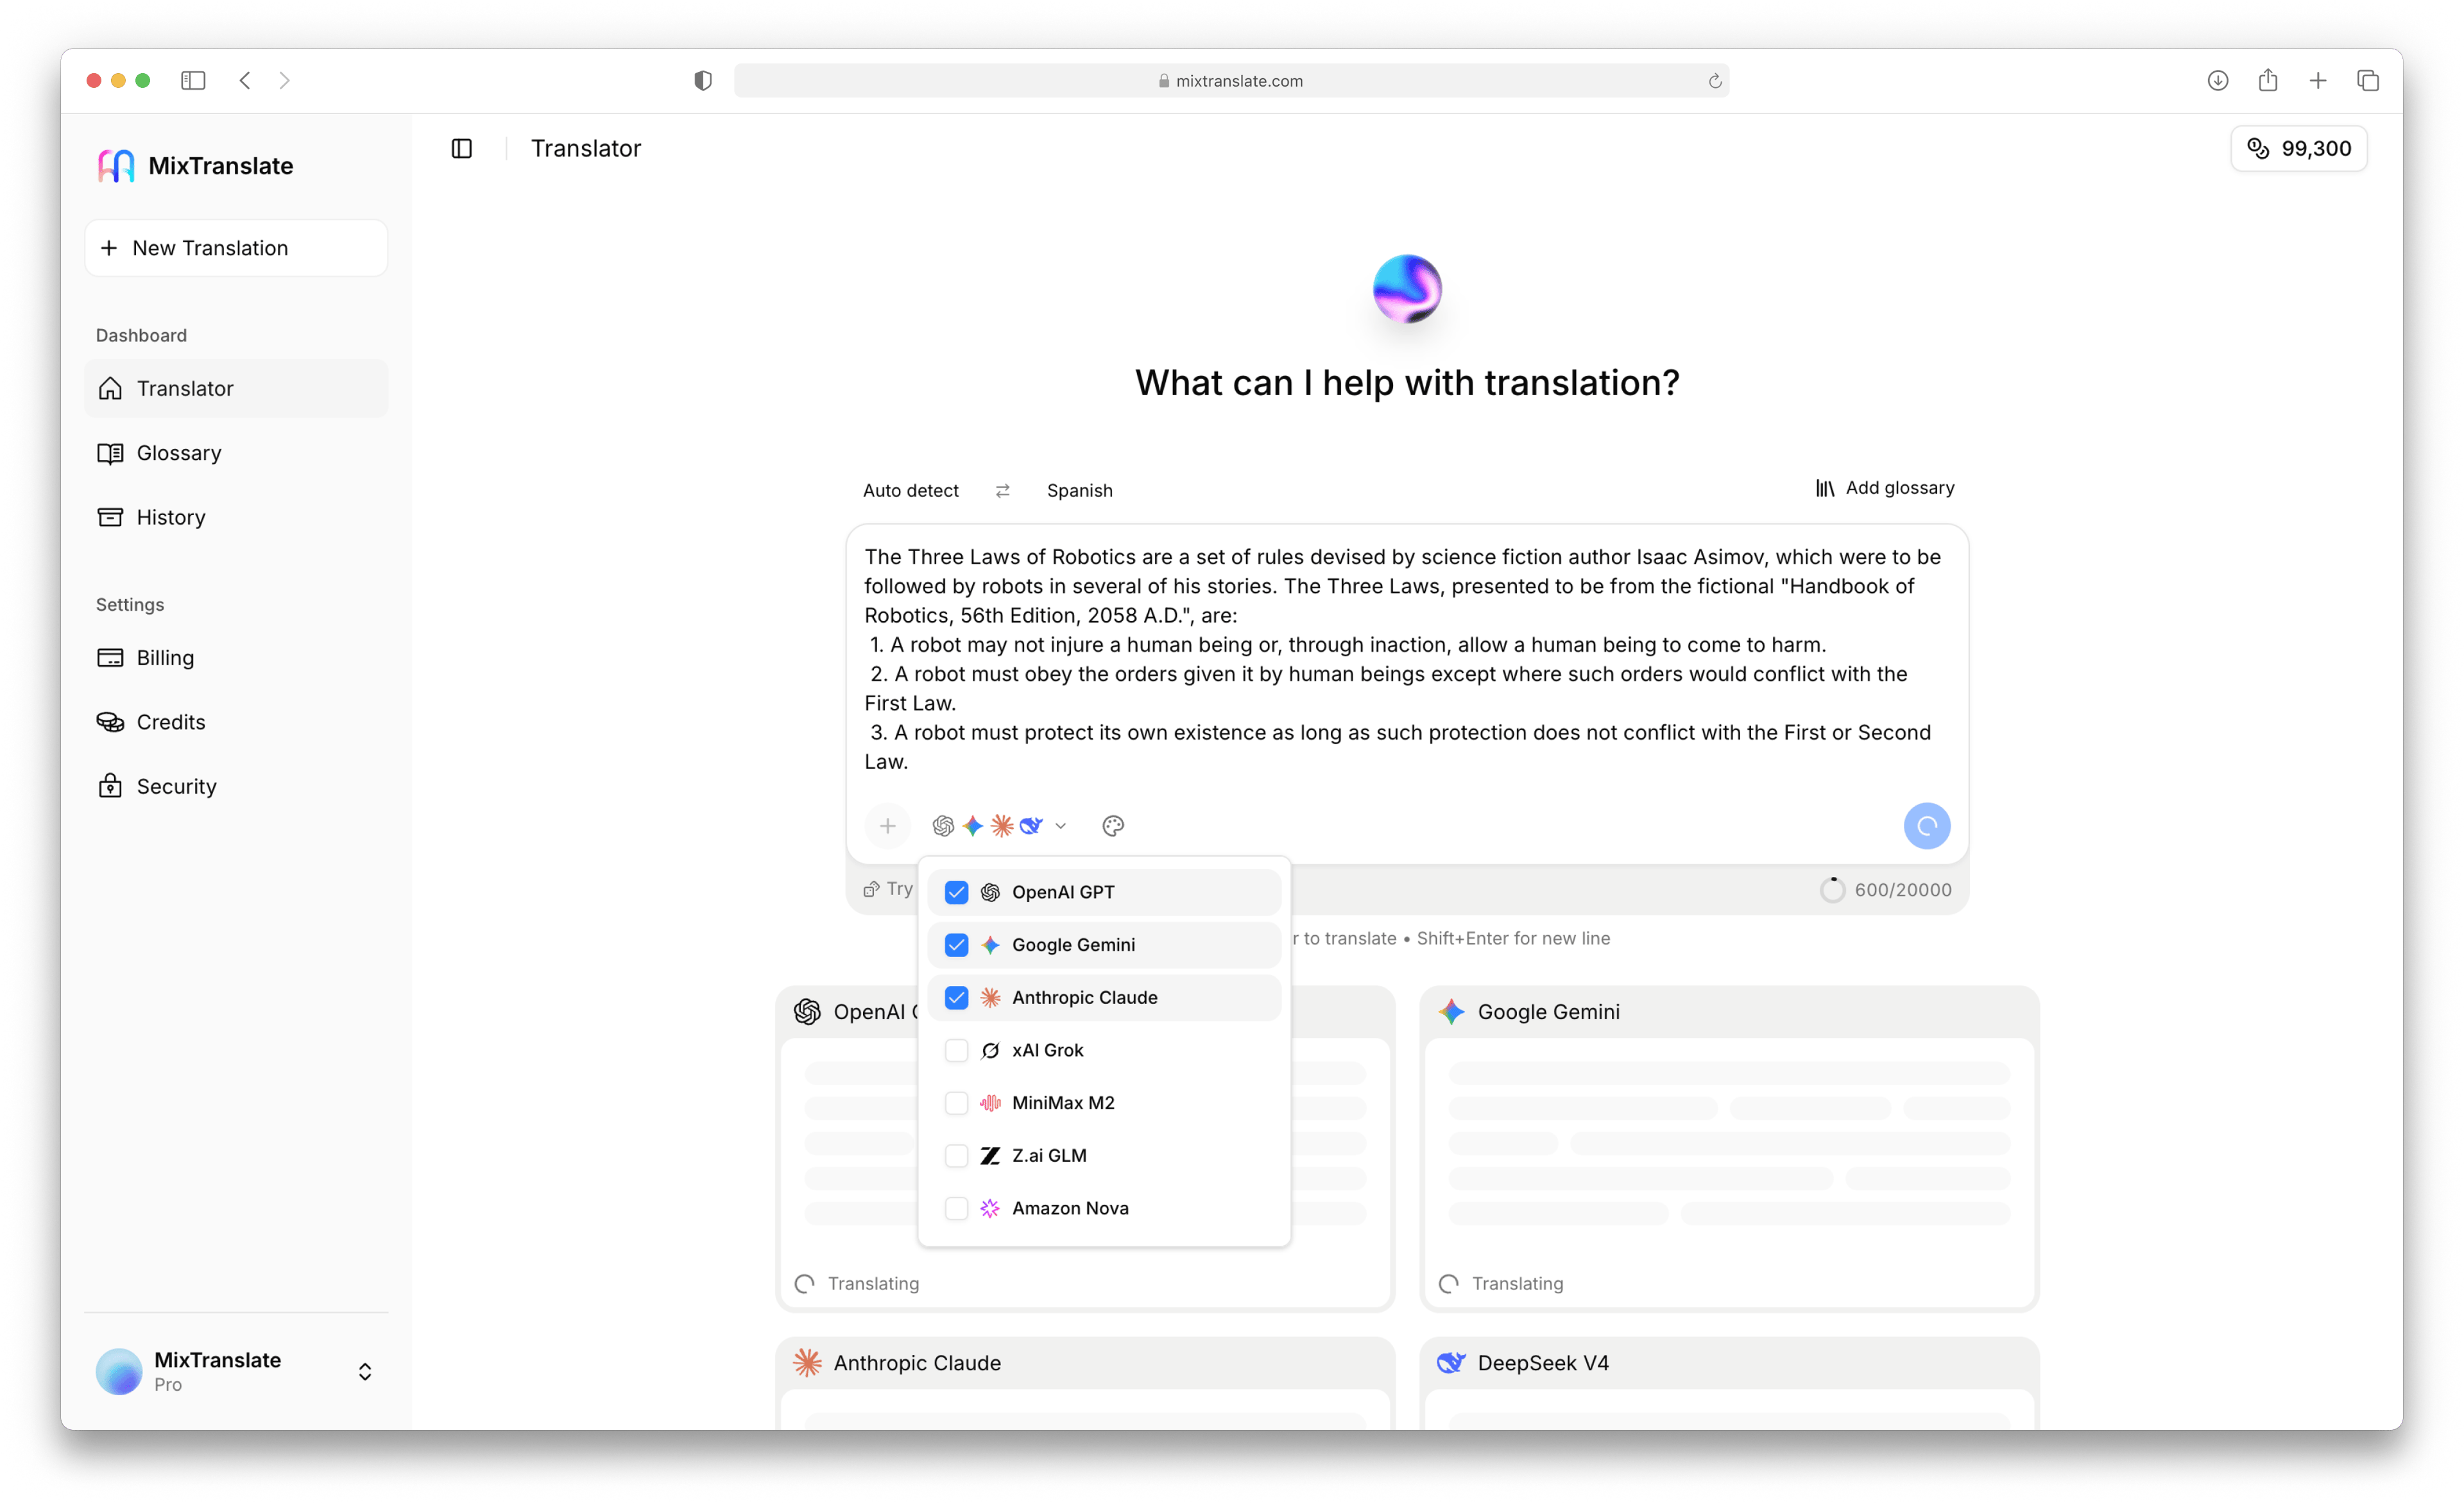Open Safari downloads

click(x=2217, y=80)
